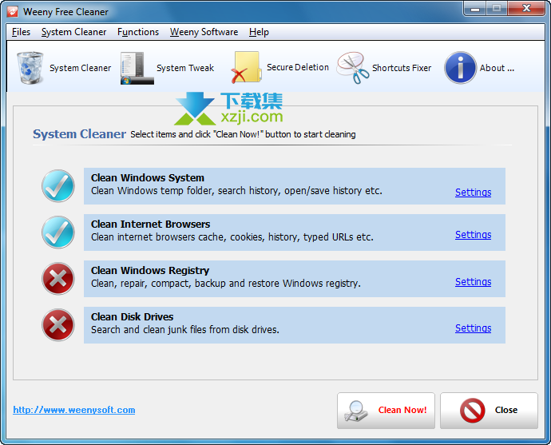Open Settings for Clean Windows System
Image resolution: width=551 pixels, height=445 pixels.
pyautogui.click(x=473, y=193)
